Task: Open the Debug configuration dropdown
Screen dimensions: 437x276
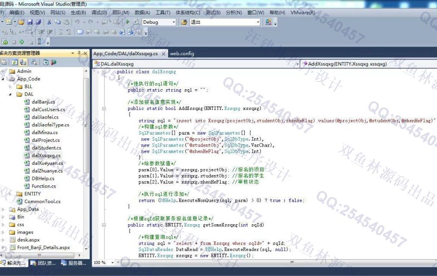Action: (x=174, y=22)
